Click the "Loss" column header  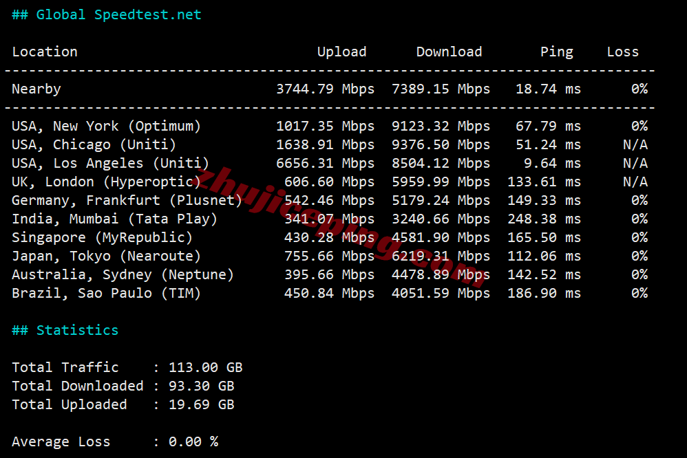click(x=622, y=52)
